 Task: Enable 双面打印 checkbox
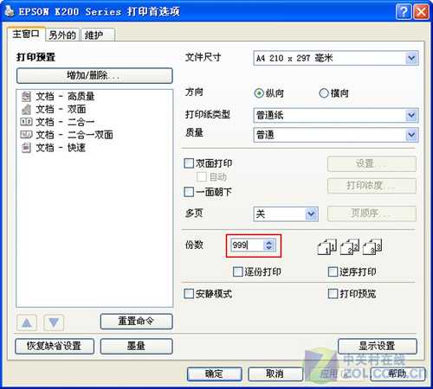pos(189,163)
